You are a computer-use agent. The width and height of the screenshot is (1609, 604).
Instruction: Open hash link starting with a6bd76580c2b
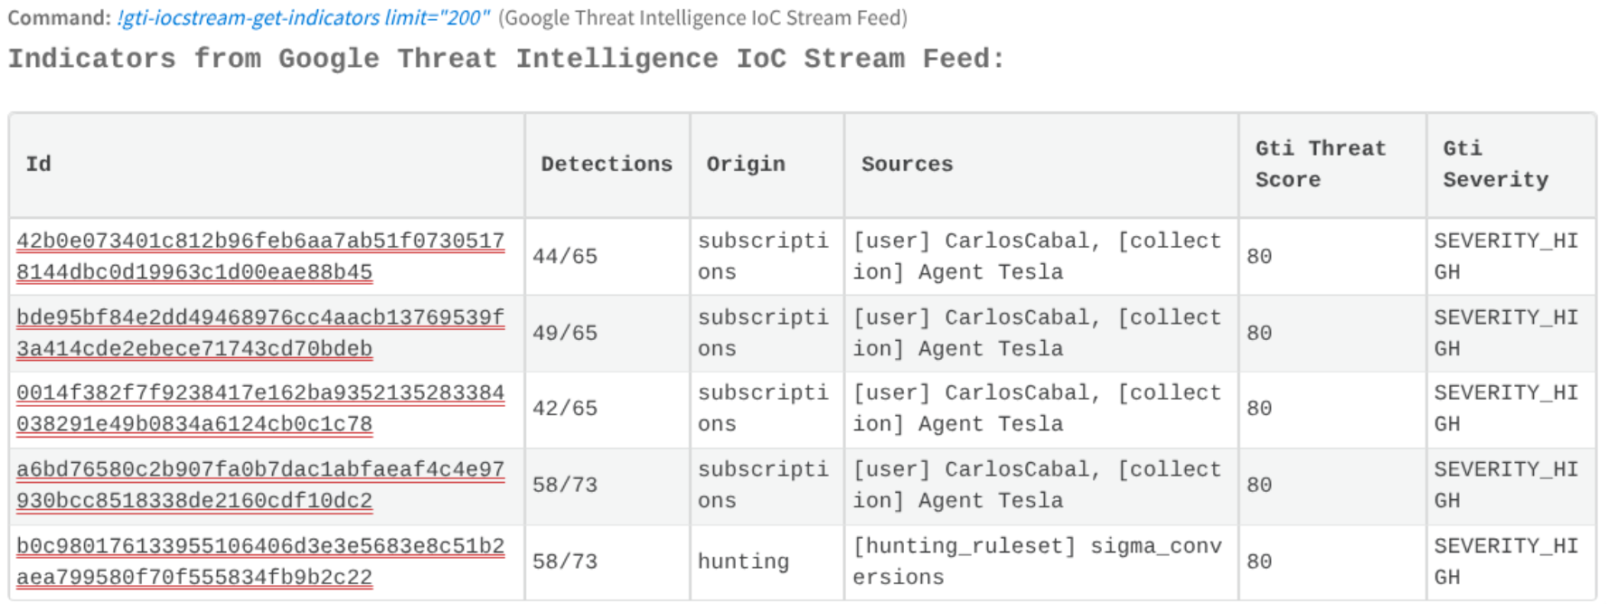coord(260,486)
